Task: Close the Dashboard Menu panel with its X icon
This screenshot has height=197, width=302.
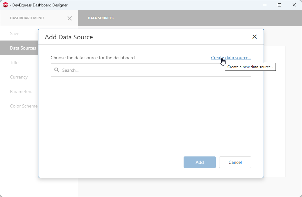Action: tap(70, 18)
